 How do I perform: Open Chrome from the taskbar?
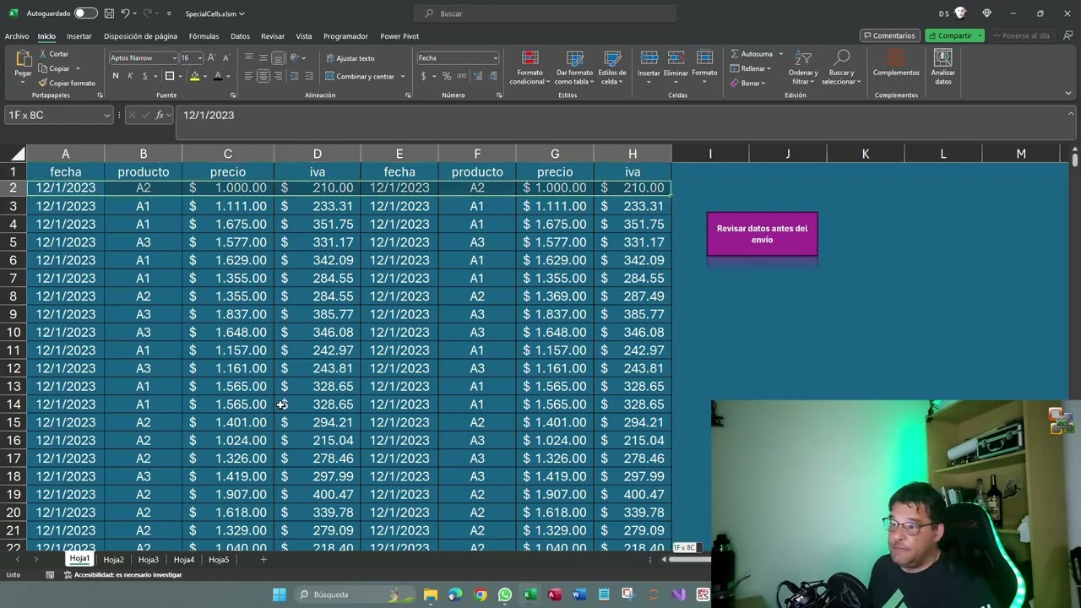[481, 594]
